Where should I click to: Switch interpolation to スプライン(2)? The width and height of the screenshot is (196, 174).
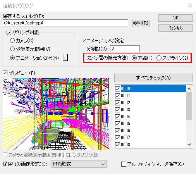point(159,58)
